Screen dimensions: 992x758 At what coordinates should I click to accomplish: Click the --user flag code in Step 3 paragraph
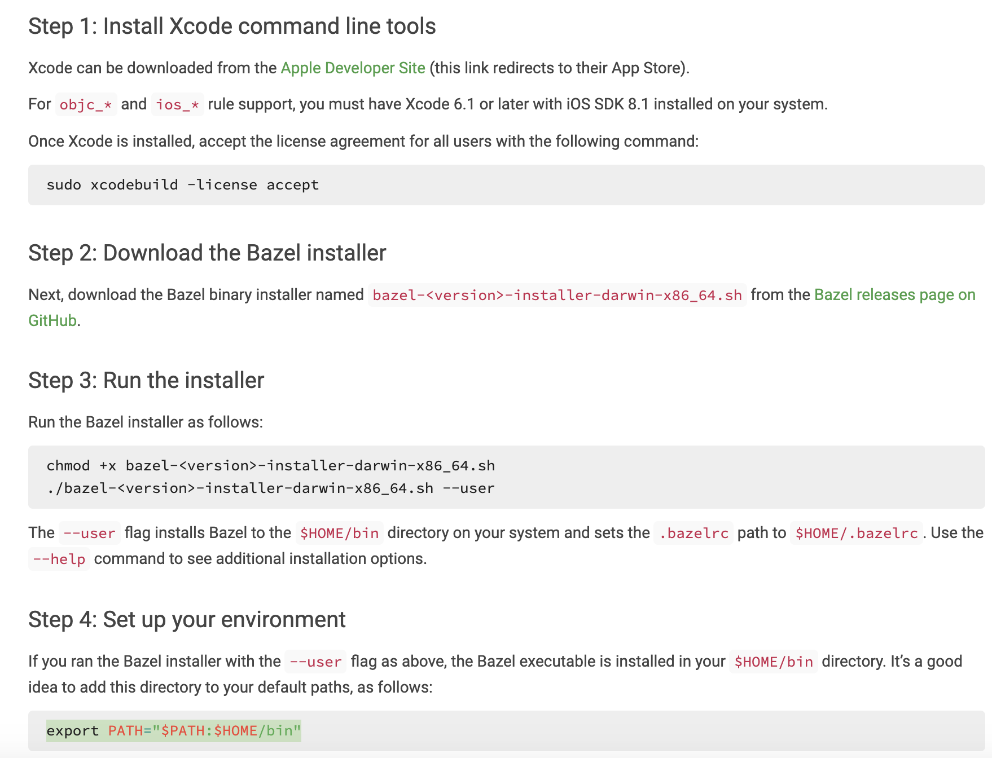point(89,533)
